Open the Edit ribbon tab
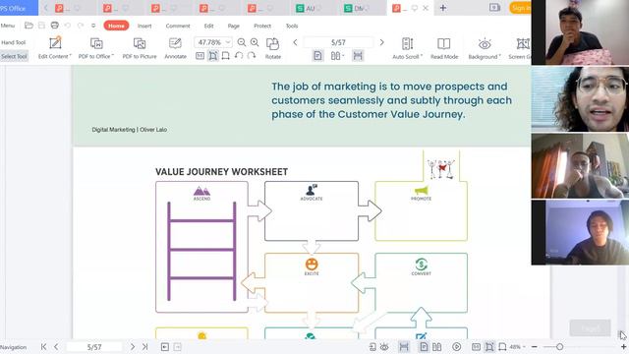Viewport: 629px width, 354px height. (x=208, y=26)
